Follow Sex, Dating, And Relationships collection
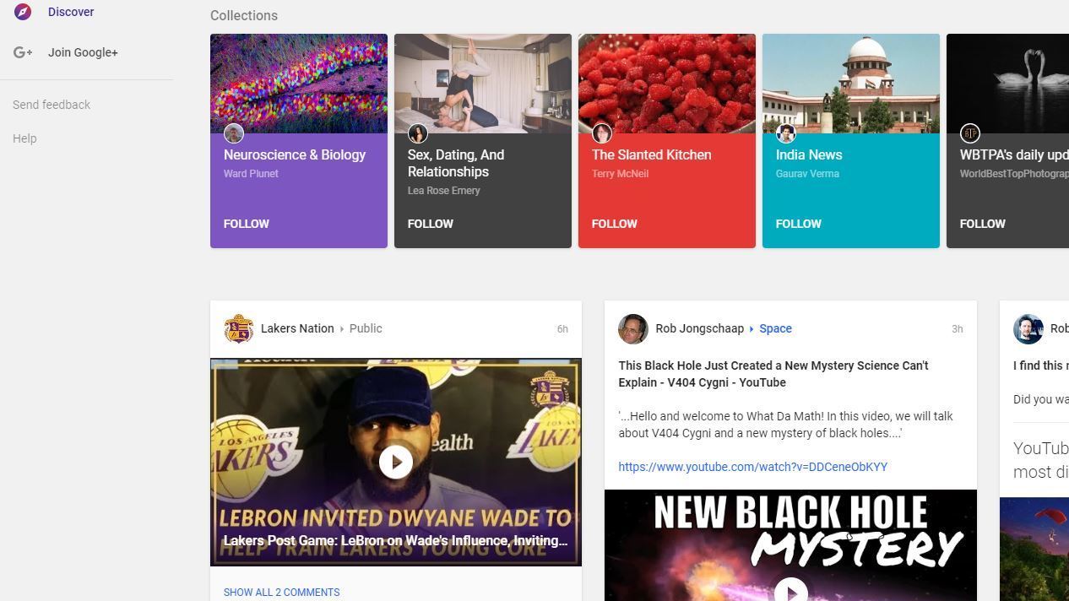Screen dimensions: 1069x601 [x=431, y=224]
